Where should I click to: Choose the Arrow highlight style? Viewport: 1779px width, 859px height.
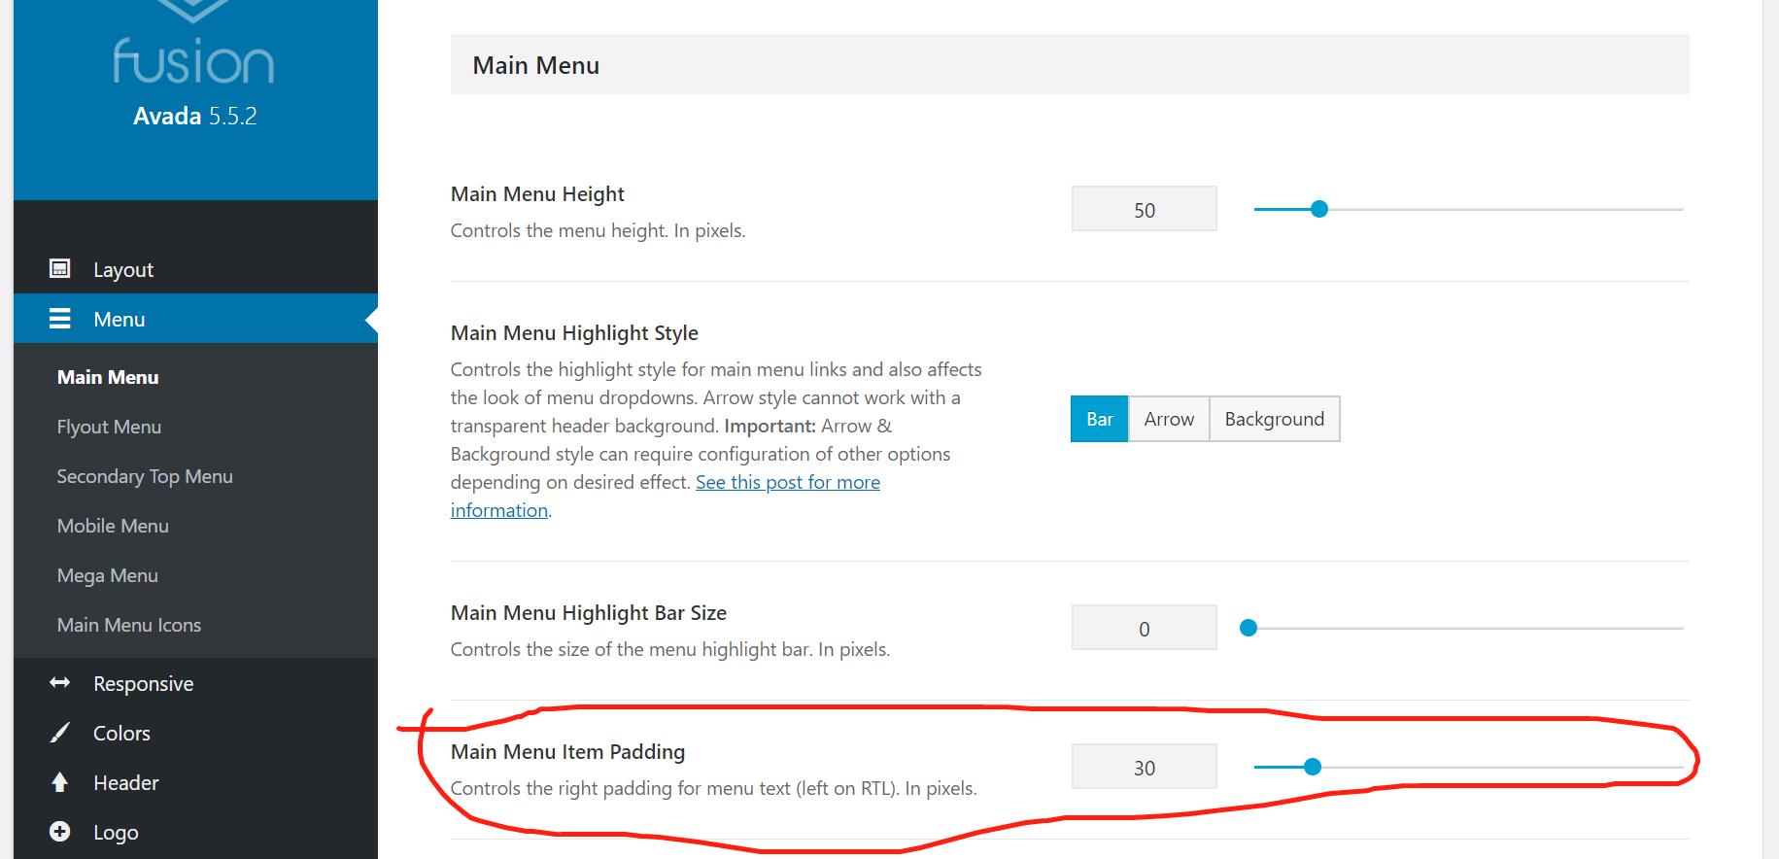[x=1168, y=419]
